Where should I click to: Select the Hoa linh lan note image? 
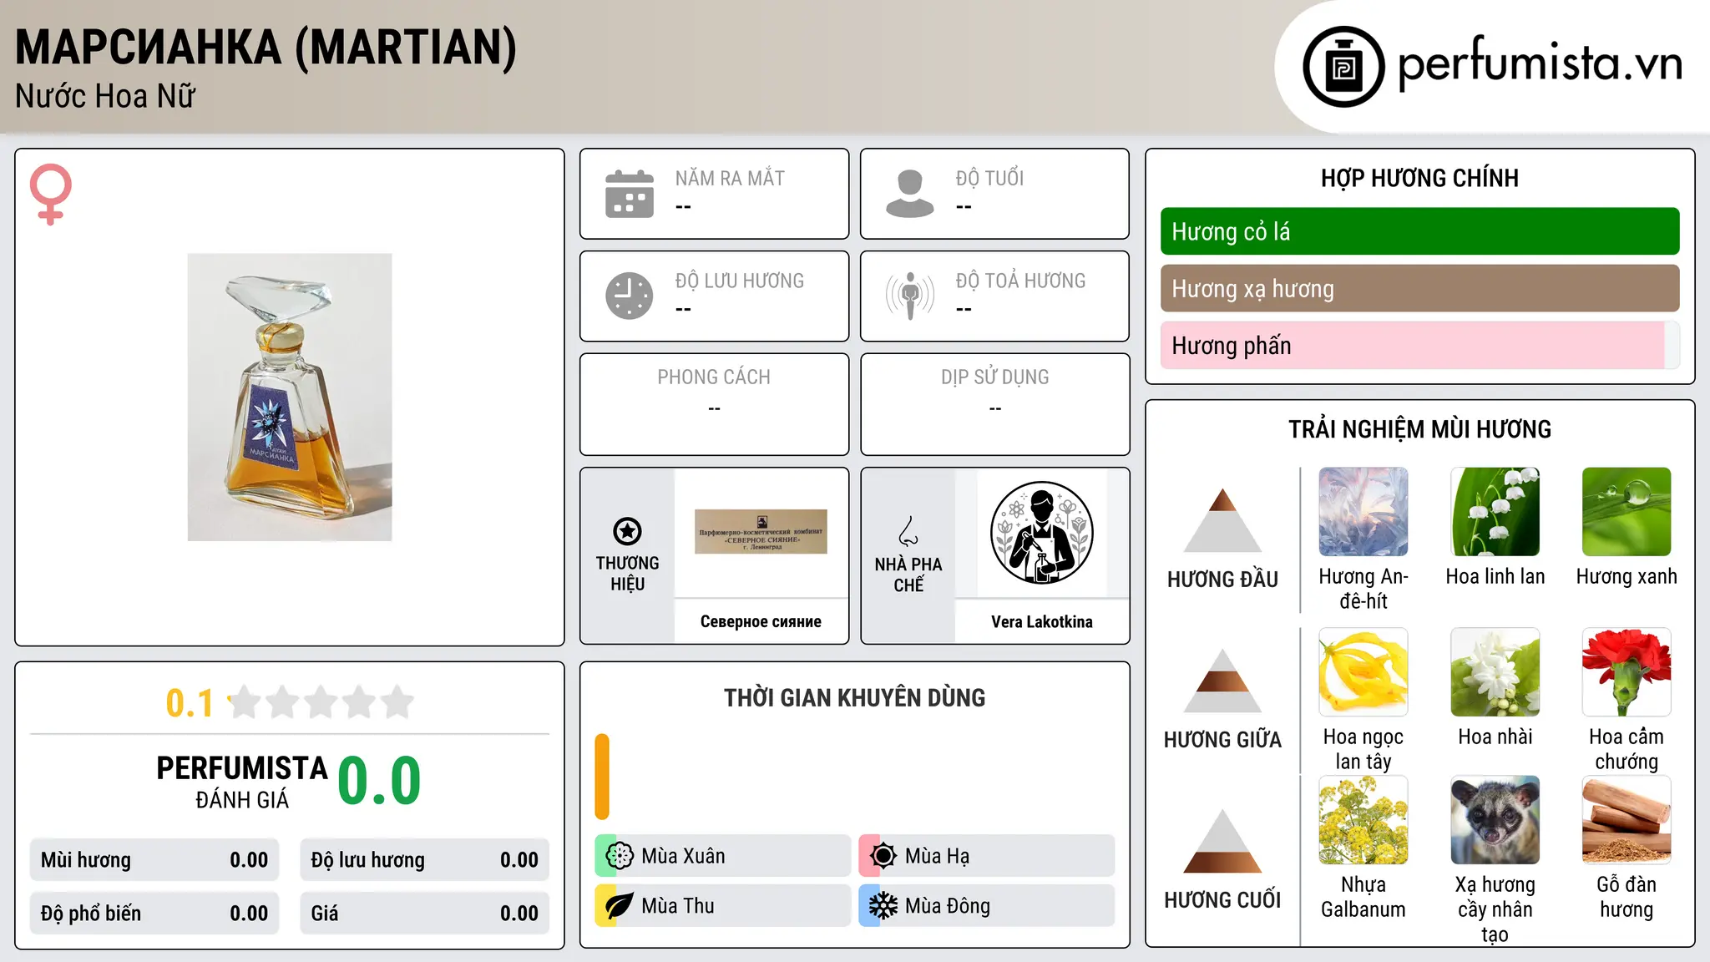click(1495, 512)
